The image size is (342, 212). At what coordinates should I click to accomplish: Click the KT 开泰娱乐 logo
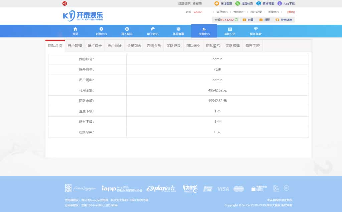click(83, 16)
